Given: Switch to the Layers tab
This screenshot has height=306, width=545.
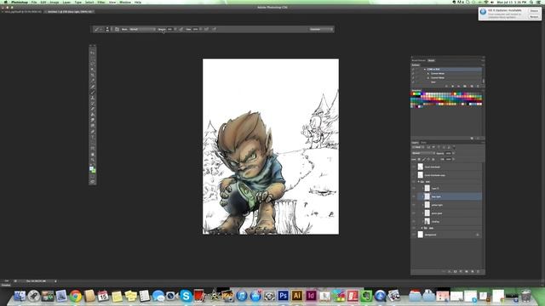Looking at the screenshot, I should point(415,143).
